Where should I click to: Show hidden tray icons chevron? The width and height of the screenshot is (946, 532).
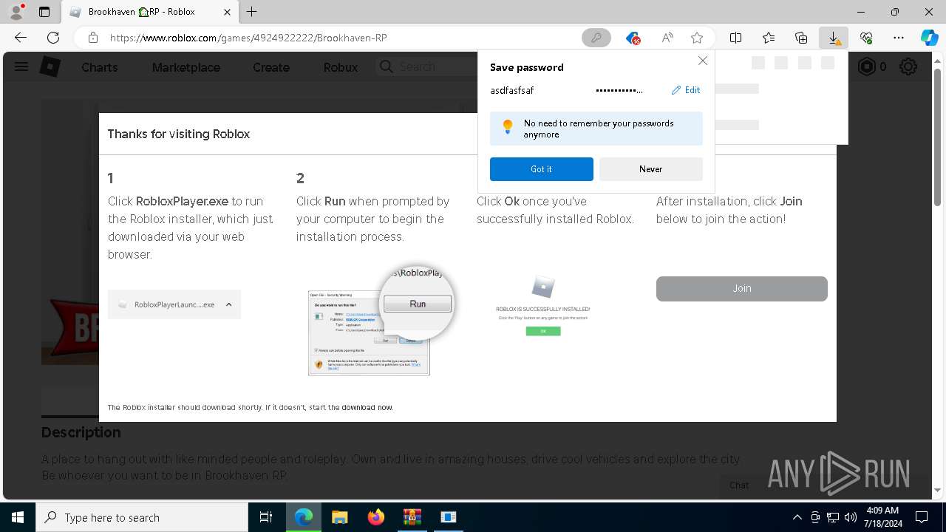pos(797,517)
